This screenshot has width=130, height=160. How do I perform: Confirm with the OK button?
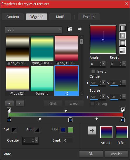tap(91, 154)
